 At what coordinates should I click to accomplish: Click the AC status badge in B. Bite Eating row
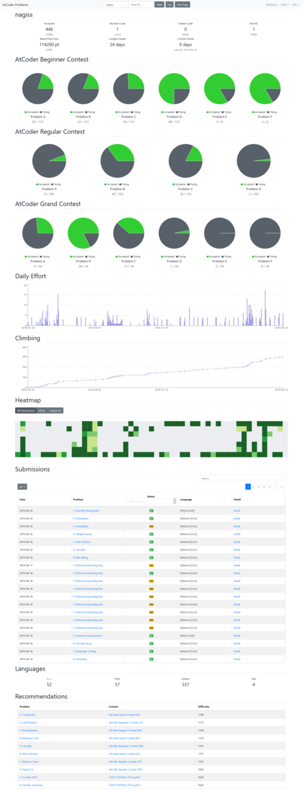151,557
